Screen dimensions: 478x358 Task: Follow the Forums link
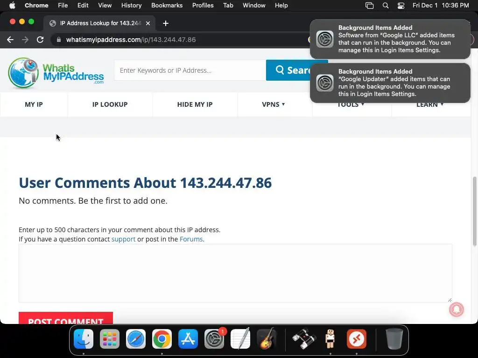point(191,239)
